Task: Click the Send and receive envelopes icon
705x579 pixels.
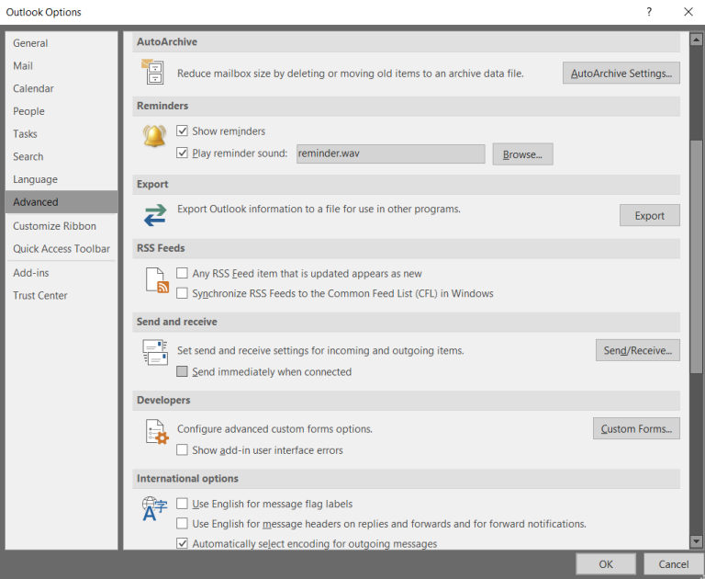Action: 155,353
